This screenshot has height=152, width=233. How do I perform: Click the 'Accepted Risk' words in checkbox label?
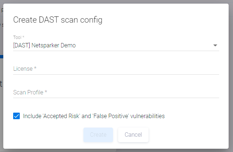click(57, 116)
